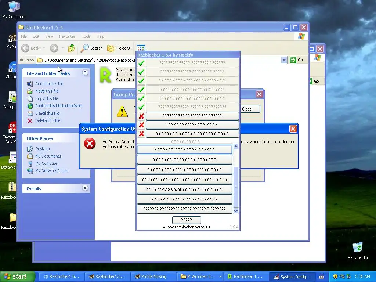
Task: Click the small bottom button above razblocker URL
Action: pyautogui.click(x=187, y=220)
